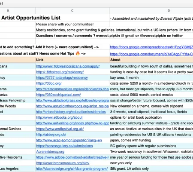Screen dimensions: 193x172
Task: Select 'costs, about $600 month, central mexico' cell
Action: tap(151, 95)
